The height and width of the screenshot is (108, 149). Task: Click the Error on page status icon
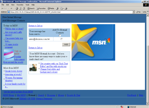[x=2, y=107]
